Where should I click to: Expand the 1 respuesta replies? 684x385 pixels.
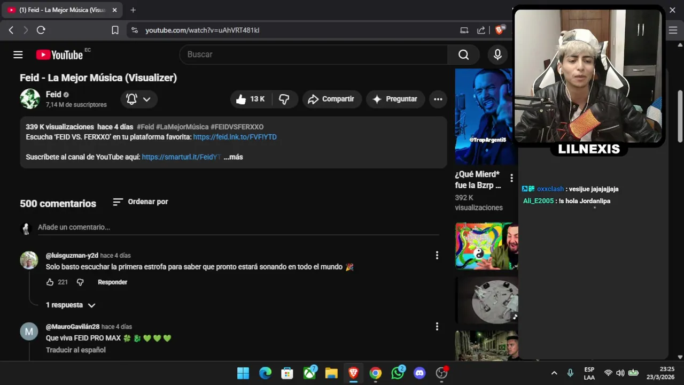tap(71, 305)
